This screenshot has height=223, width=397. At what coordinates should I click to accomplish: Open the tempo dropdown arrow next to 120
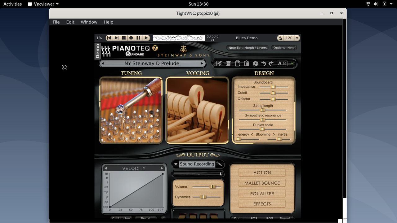(297, 38)
